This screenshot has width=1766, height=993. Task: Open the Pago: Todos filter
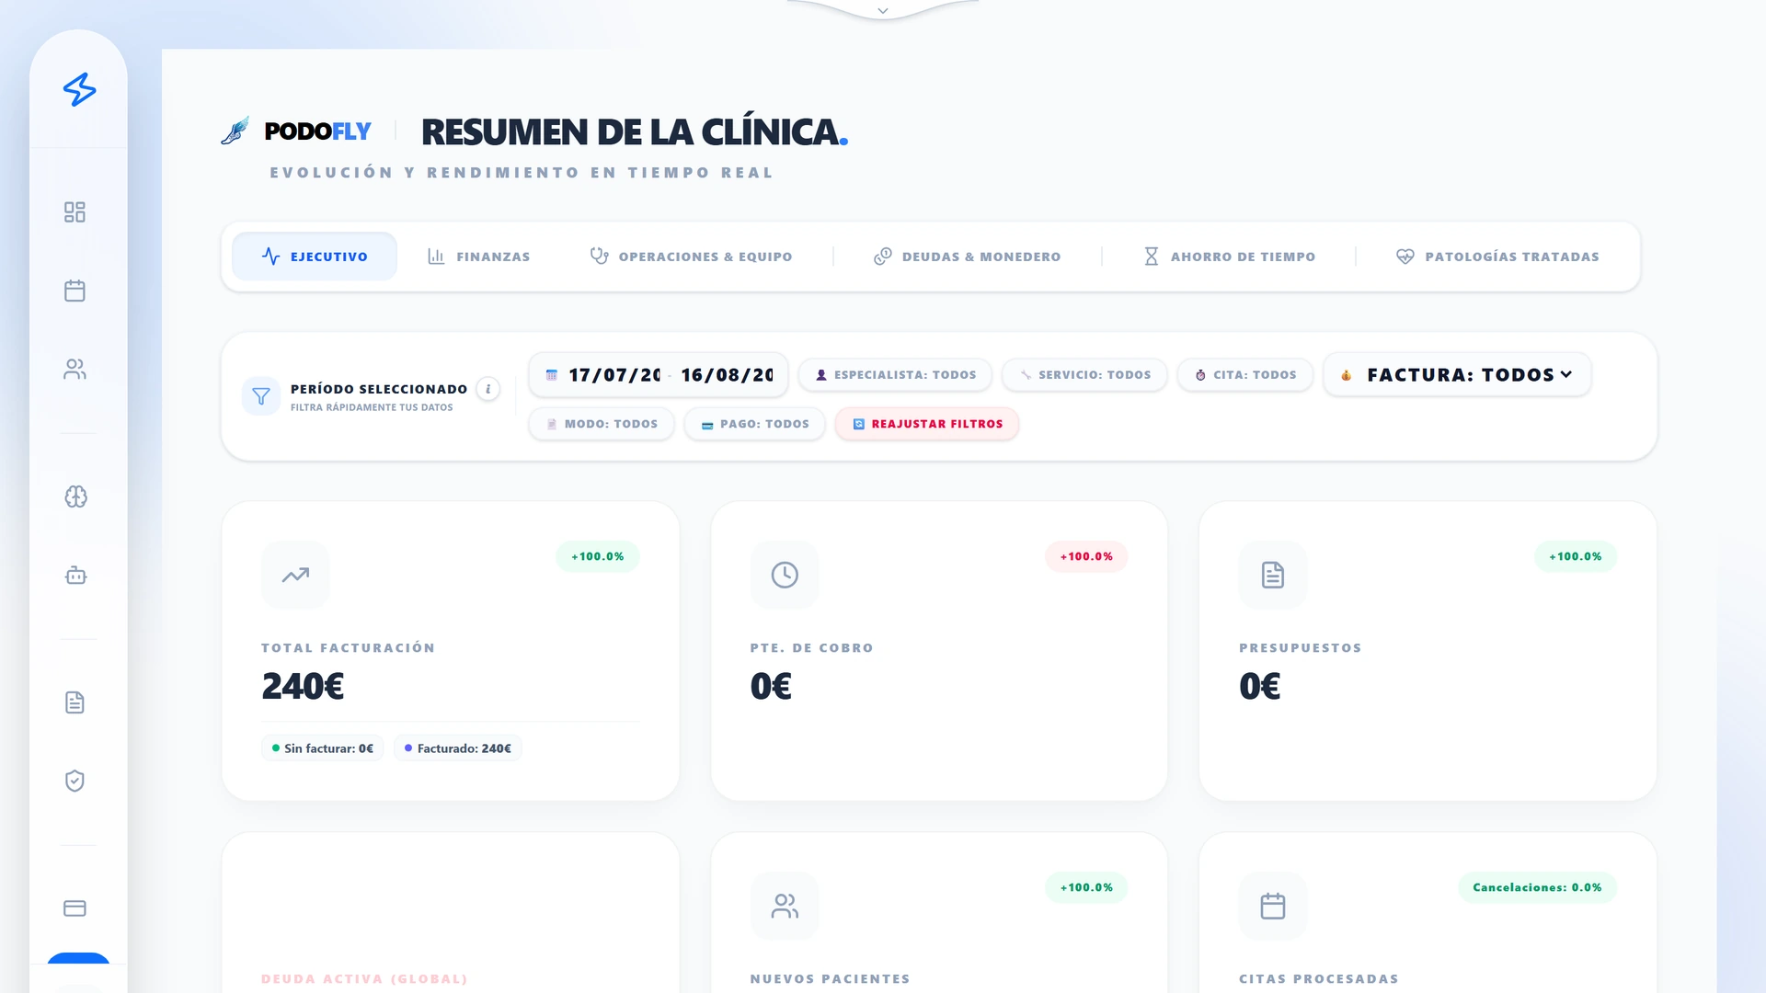pos(755,424)
